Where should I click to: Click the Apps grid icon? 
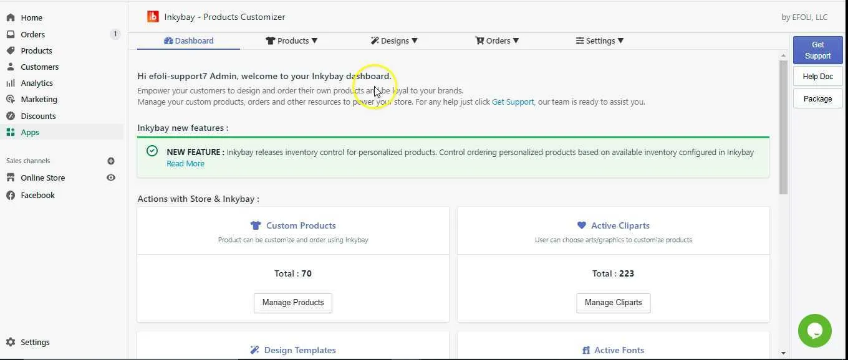[x=11, y=132]
